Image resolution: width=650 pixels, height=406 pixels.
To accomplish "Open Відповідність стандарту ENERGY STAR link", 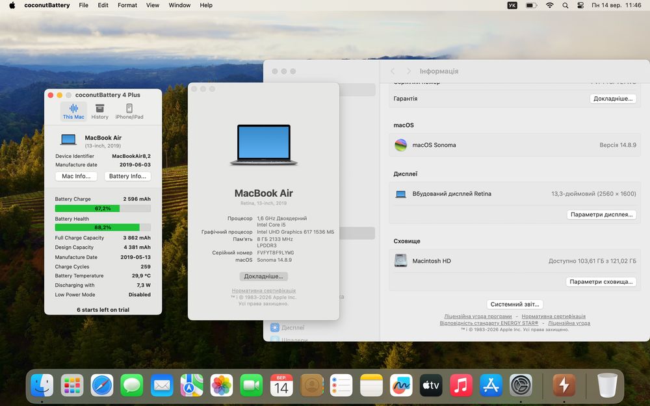I will pyautogui.click(x=489, y=323).
